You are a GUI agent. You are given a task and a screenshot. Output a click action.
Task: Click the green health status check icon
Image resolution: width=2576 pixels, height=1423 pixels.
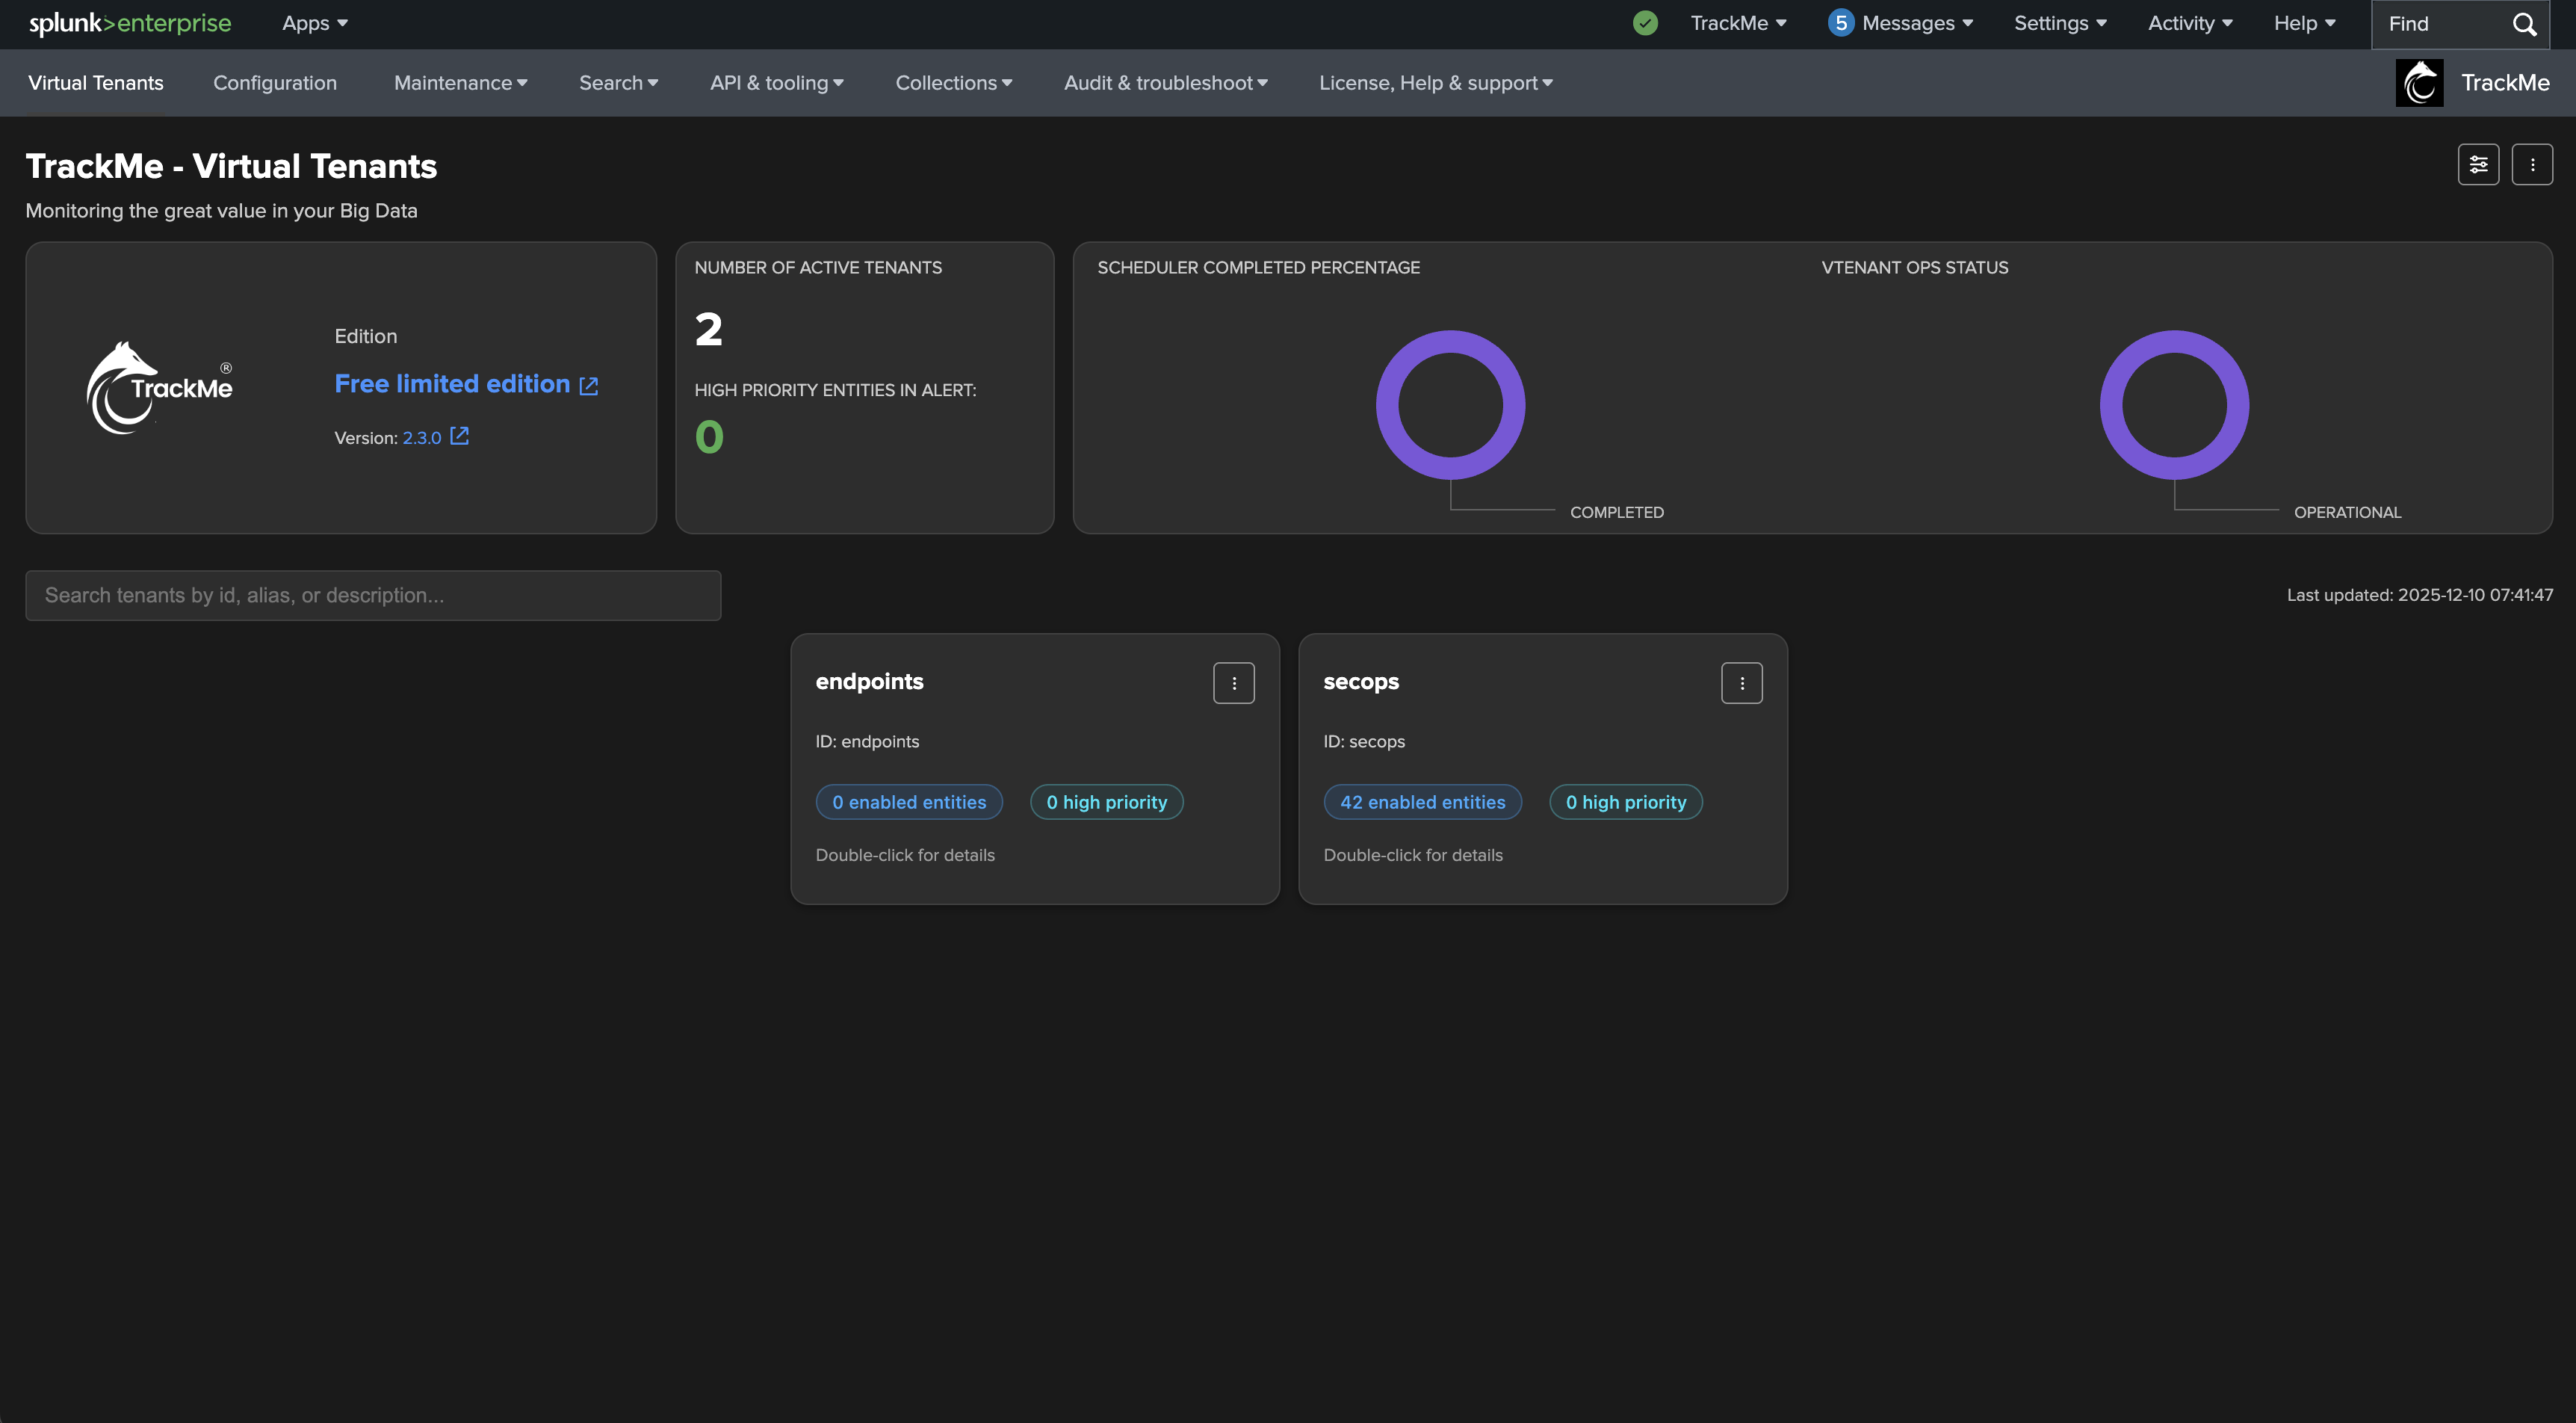click(x=1645, y=23)
